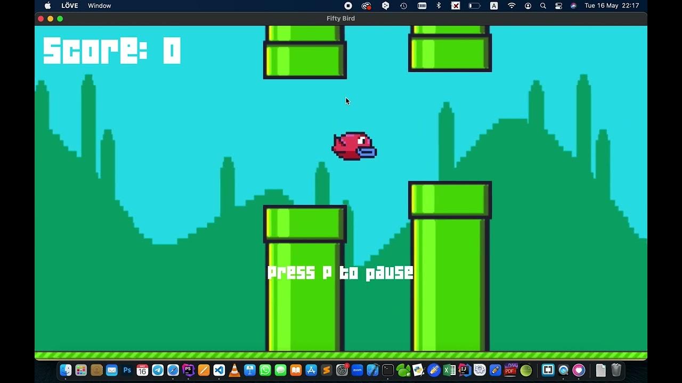Click the red bird in the game
This screenshot has height=383, width=682.
point(354,146)
